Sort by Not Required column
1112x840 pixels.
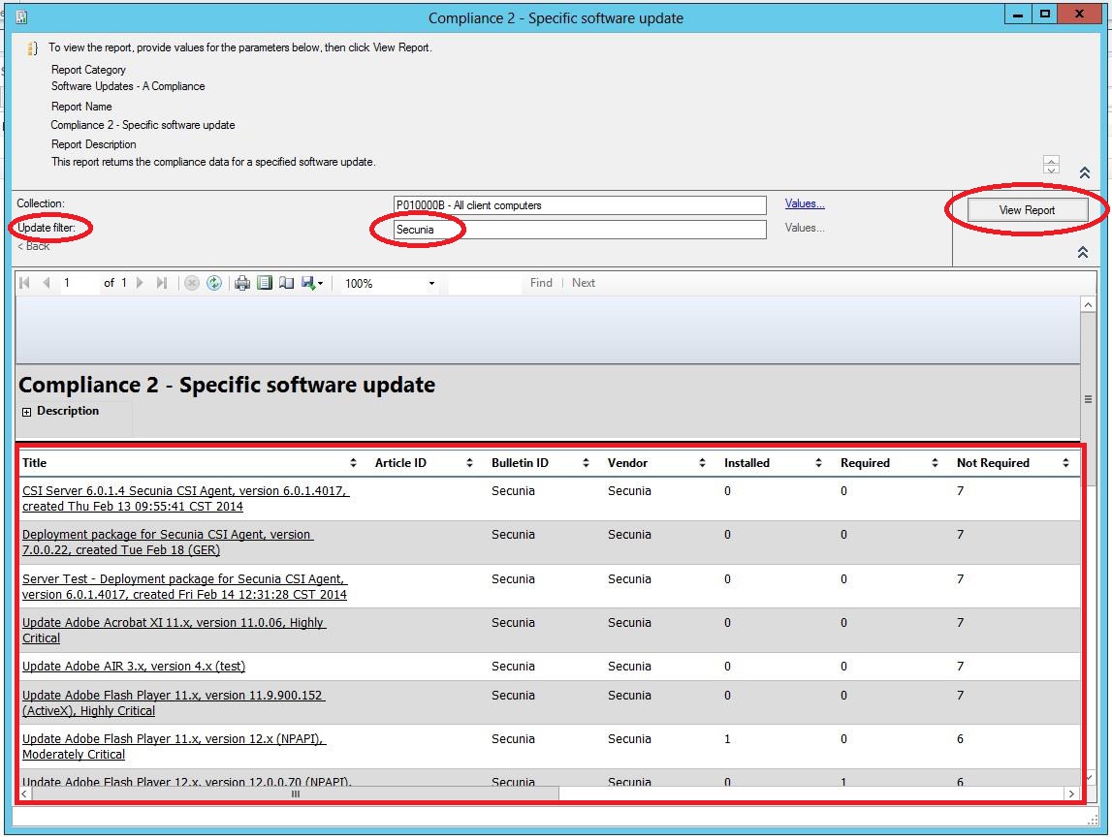pyautogui.click(x=1065, y=463)
